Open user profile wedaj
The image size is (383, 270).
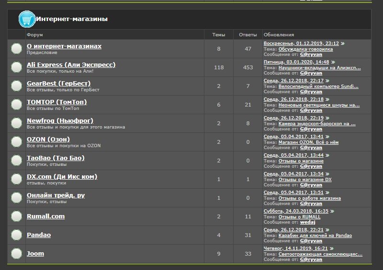[x=307, y=222]
